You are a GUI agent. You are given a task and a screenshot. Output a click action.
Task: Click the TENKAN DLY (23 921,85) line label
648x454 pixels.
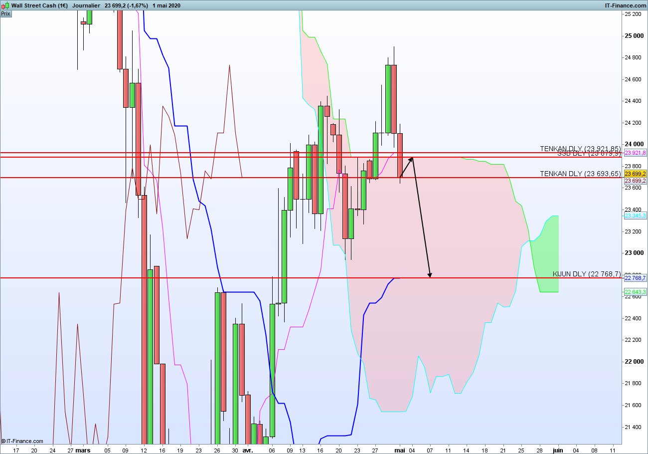[581, 149]
